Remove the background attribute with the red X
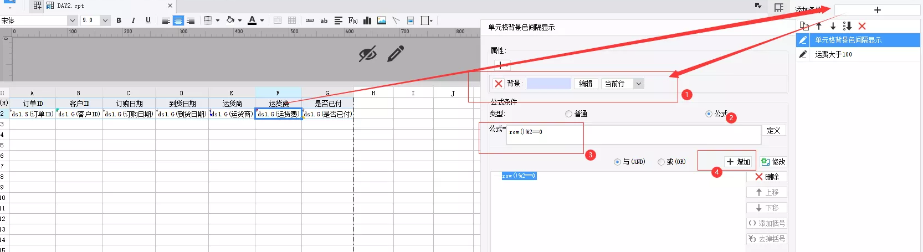The image size is (923, 252). pyautogui.click(x=498, y=84)
